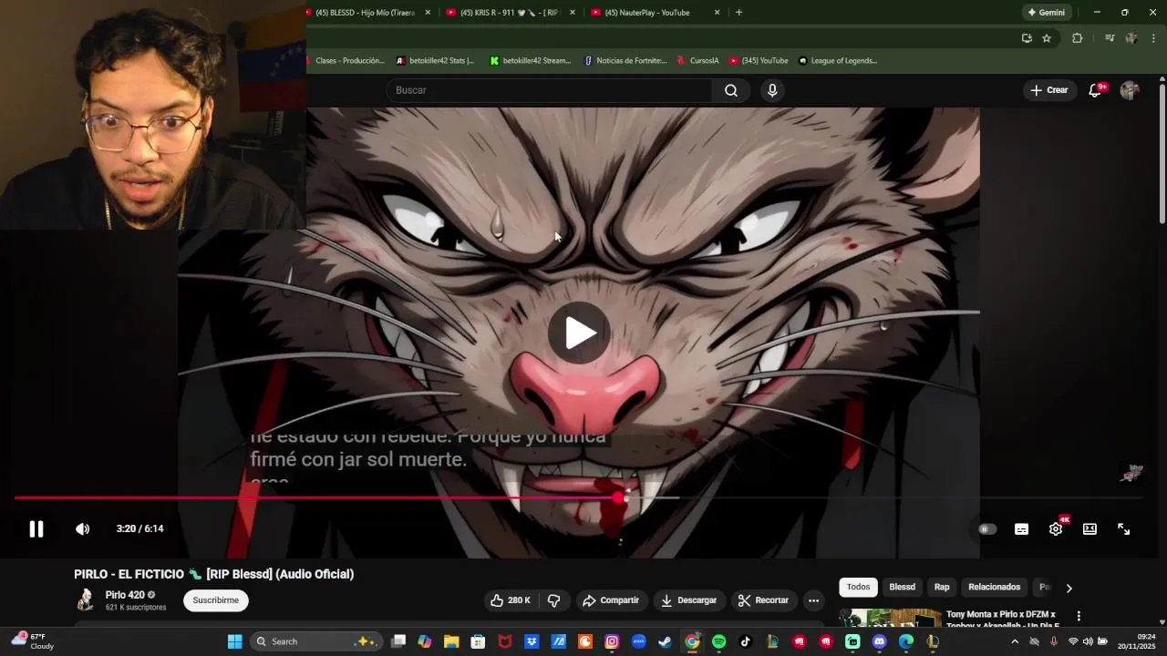Open the Windows Start menu
The width and height of the screenshot is (1167, 656).
click(234, 641)
